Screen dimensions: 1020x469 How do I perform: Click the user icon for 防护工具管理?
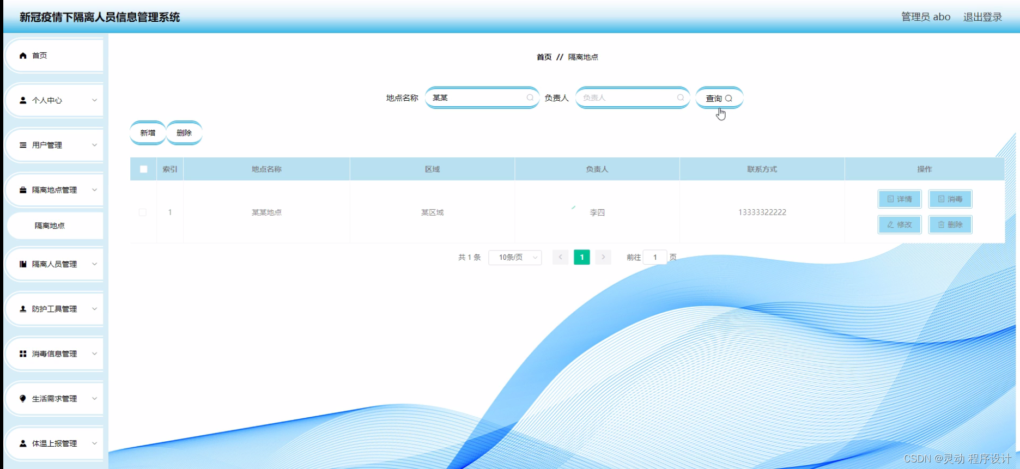pos(23,309)
